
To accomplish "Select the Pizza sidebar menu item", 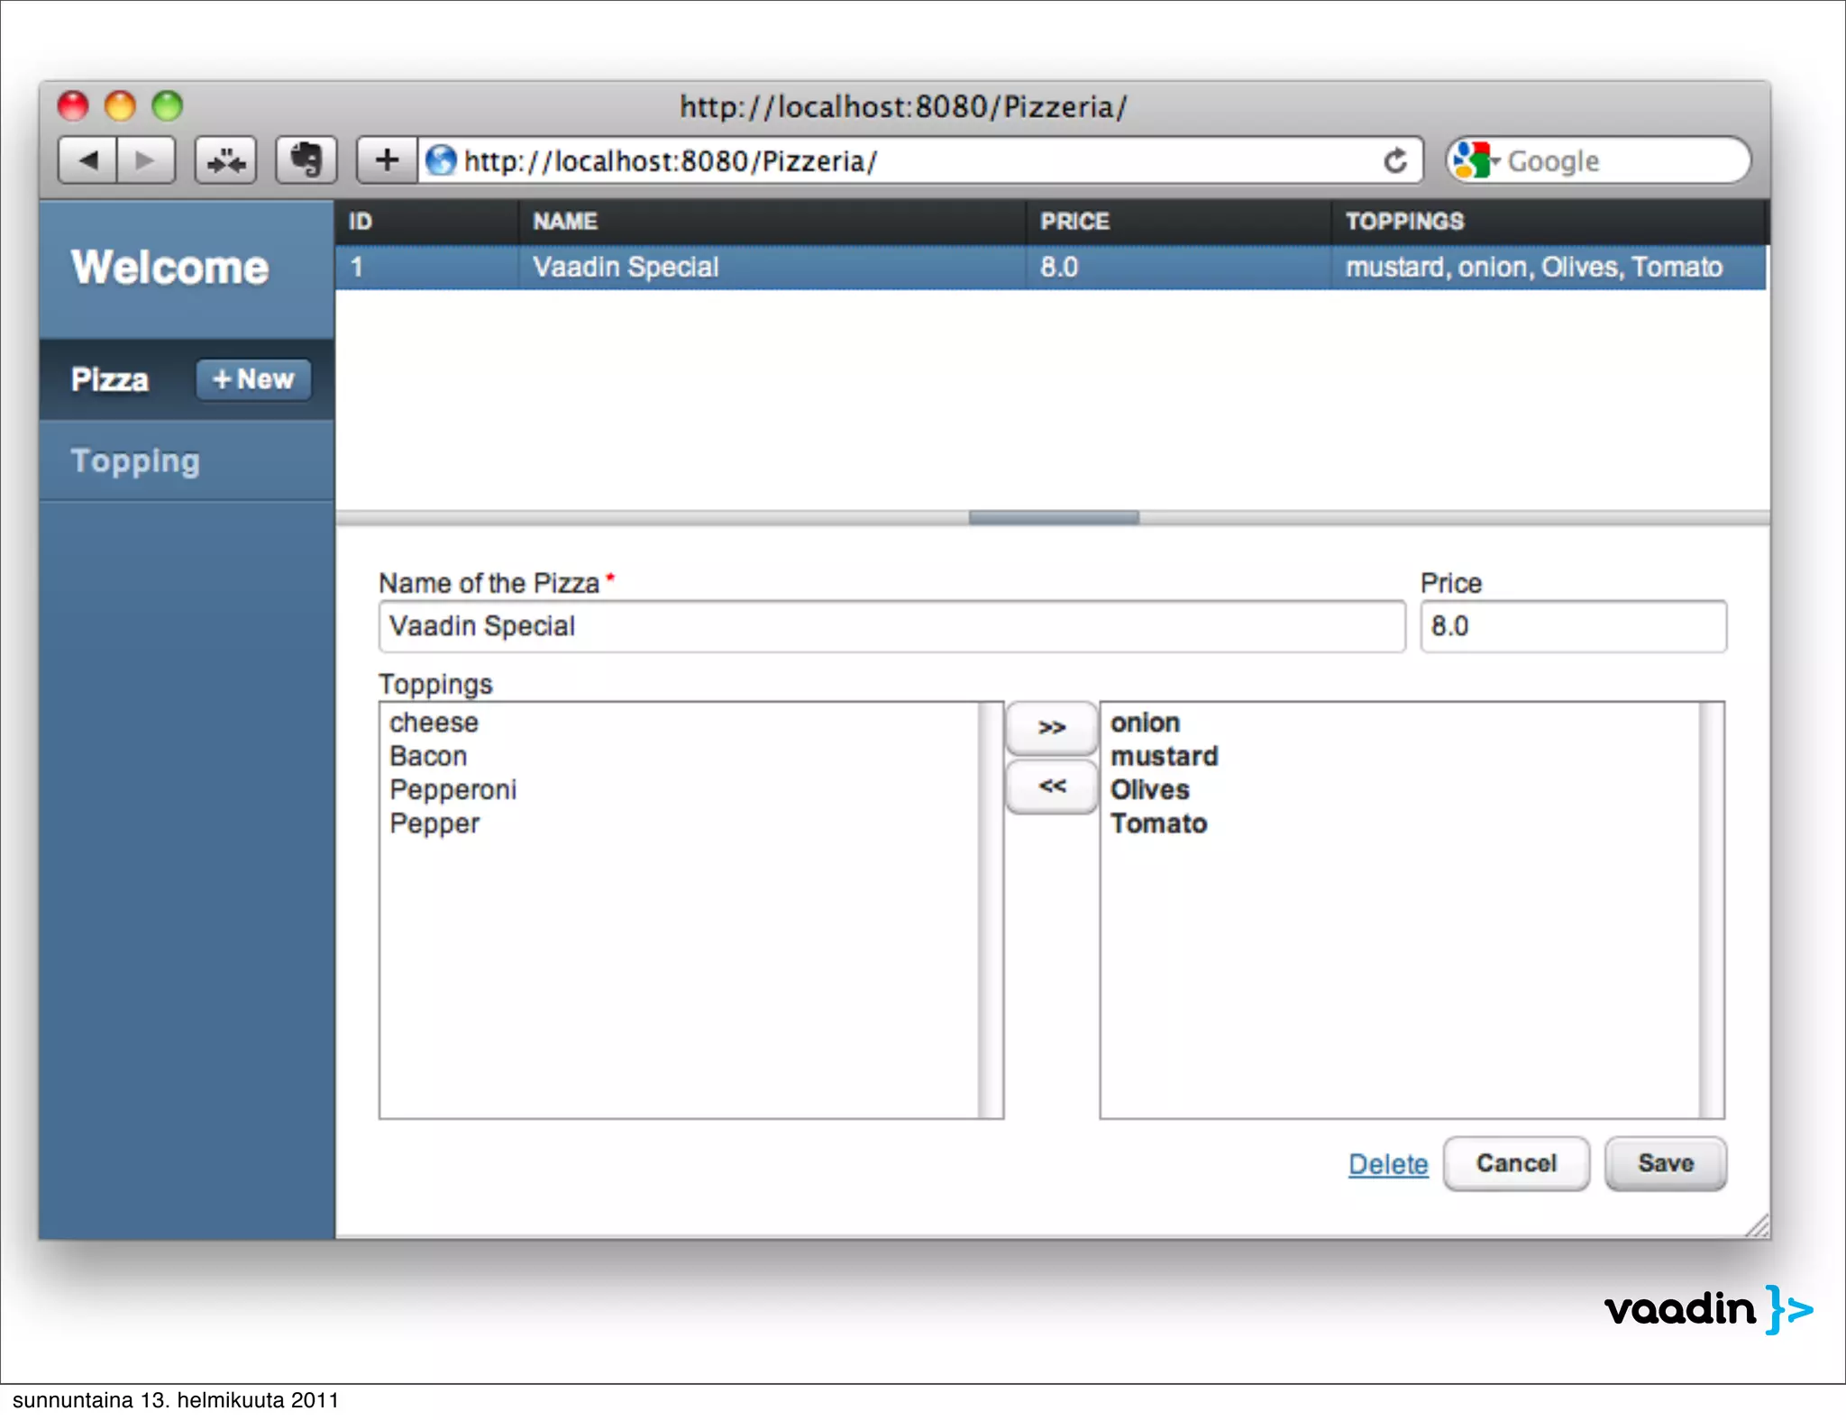I will (x=110, y=379).
